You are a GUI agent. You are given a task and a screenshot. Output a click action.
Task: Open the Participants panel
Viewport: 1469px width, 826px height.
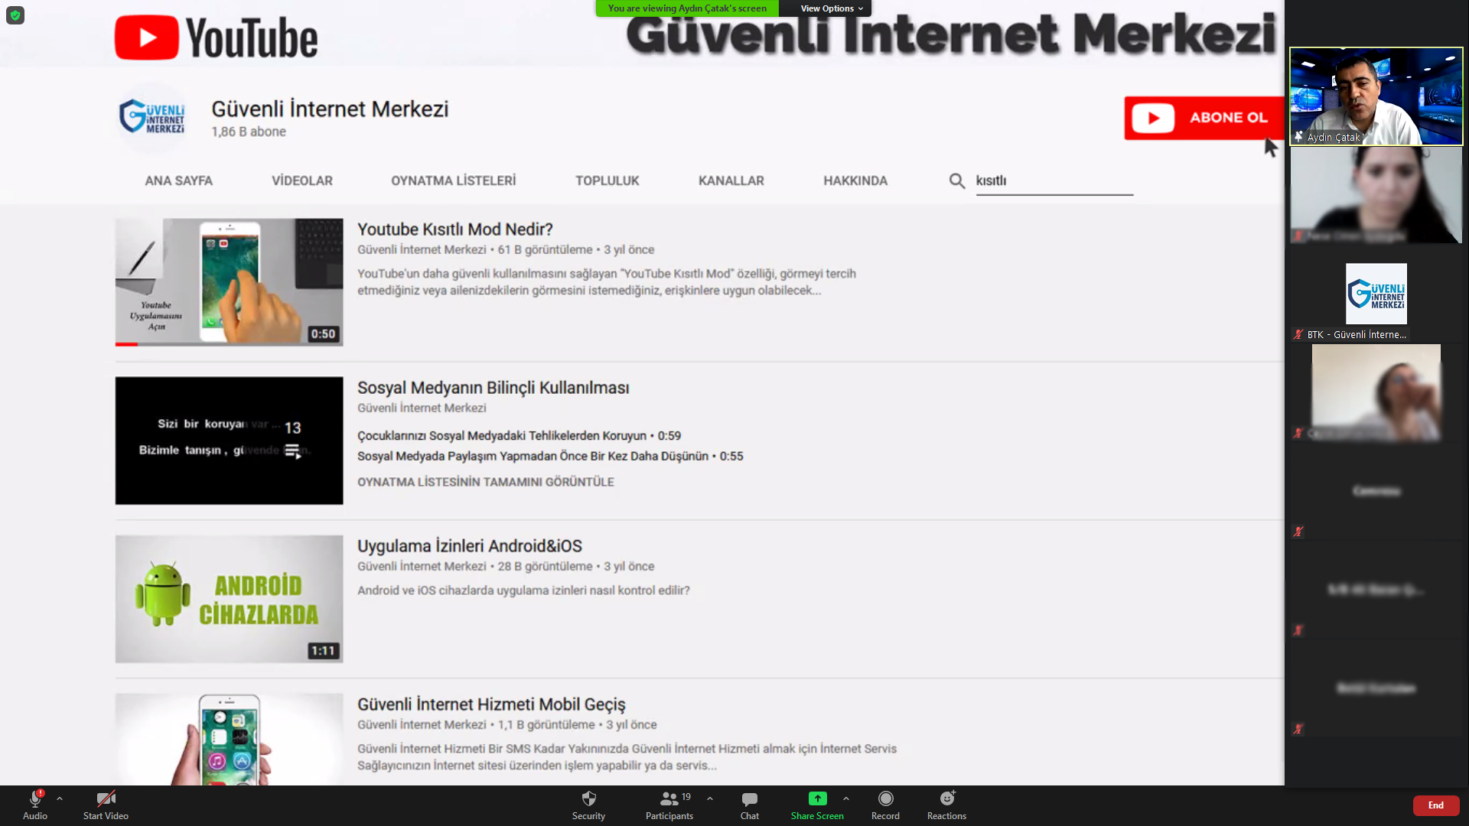point(669,805)
